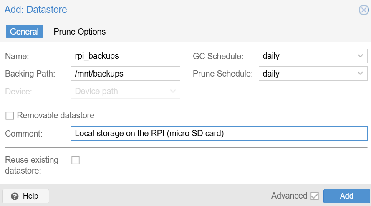The image size is (371, 206).
Task: Click the Add: Datastore title text
Action: point(36,10)
